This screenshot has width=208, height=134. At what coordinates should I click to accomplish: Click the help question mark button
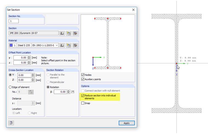(11, 123)
